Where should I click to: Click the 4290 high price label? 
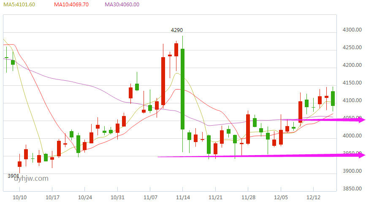click(177, 30)
